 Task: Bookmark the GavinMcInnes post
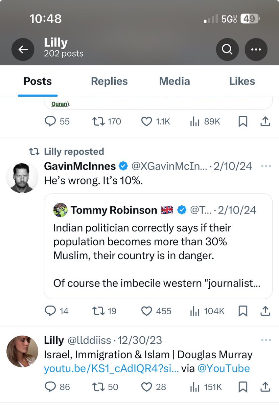pos(243,311)
